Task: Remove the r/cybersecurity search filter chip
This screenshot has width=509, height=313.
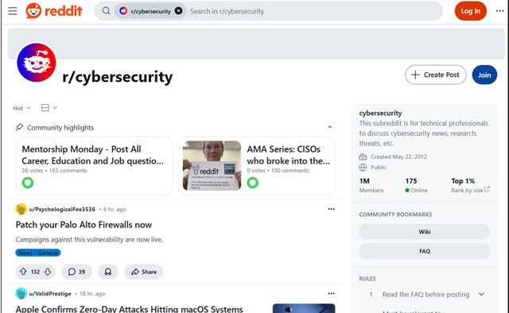Action: tap(178, 11)
